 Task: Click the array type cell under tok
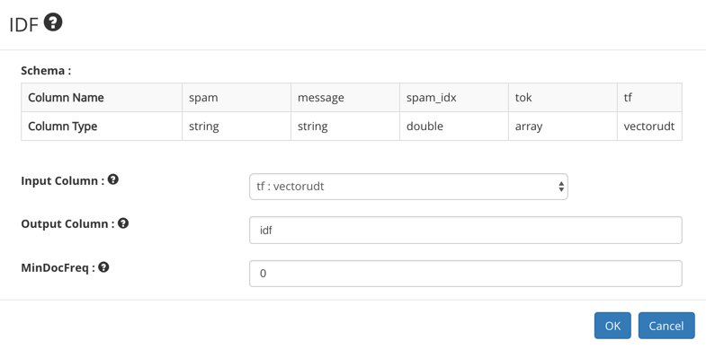(563, 127)
